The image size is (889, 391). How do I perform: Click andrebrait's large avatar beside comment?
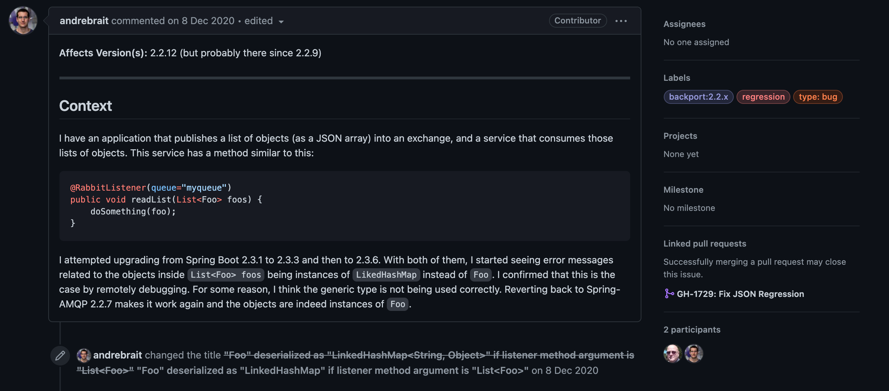23,21
